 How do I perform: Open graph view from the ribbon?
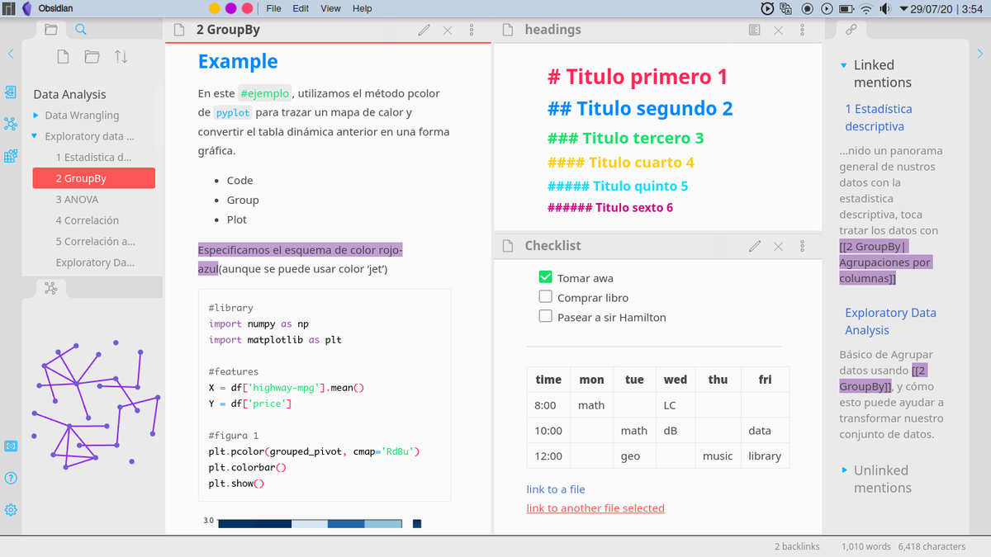(11, 124)
